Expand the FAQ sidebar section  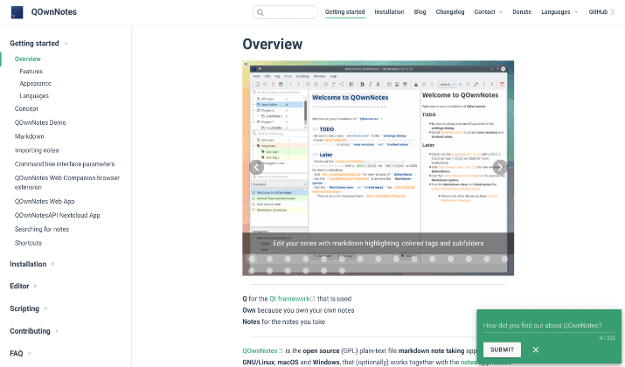point(20,353)
